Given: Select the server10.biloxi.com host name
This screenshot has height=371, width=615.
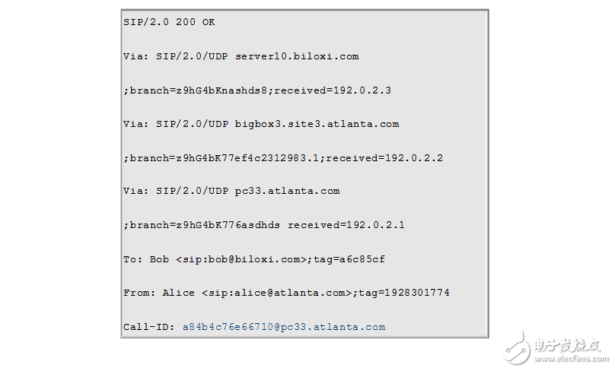Looking at the screenshot, I should click(297, 56).
